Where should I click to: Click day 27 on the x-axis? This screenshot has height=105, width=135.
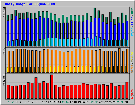point(111,102)
